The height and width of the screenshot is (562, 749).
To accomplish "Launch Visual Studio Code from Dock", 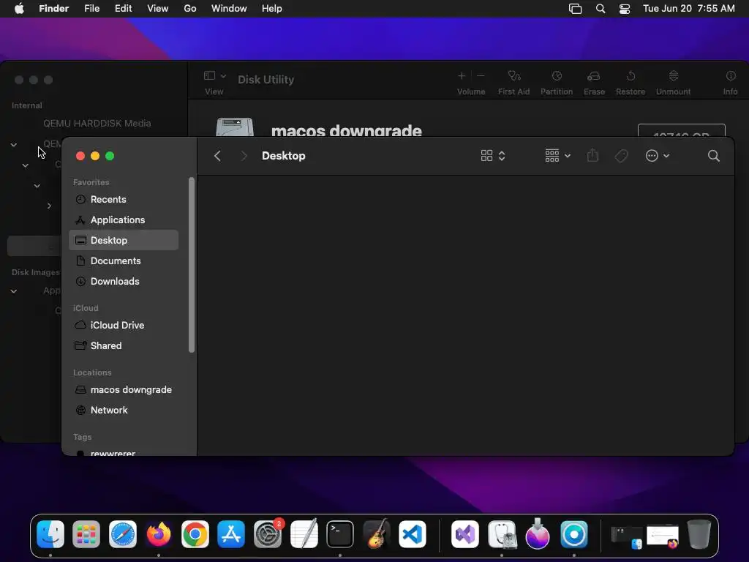I will pos(413,534).
